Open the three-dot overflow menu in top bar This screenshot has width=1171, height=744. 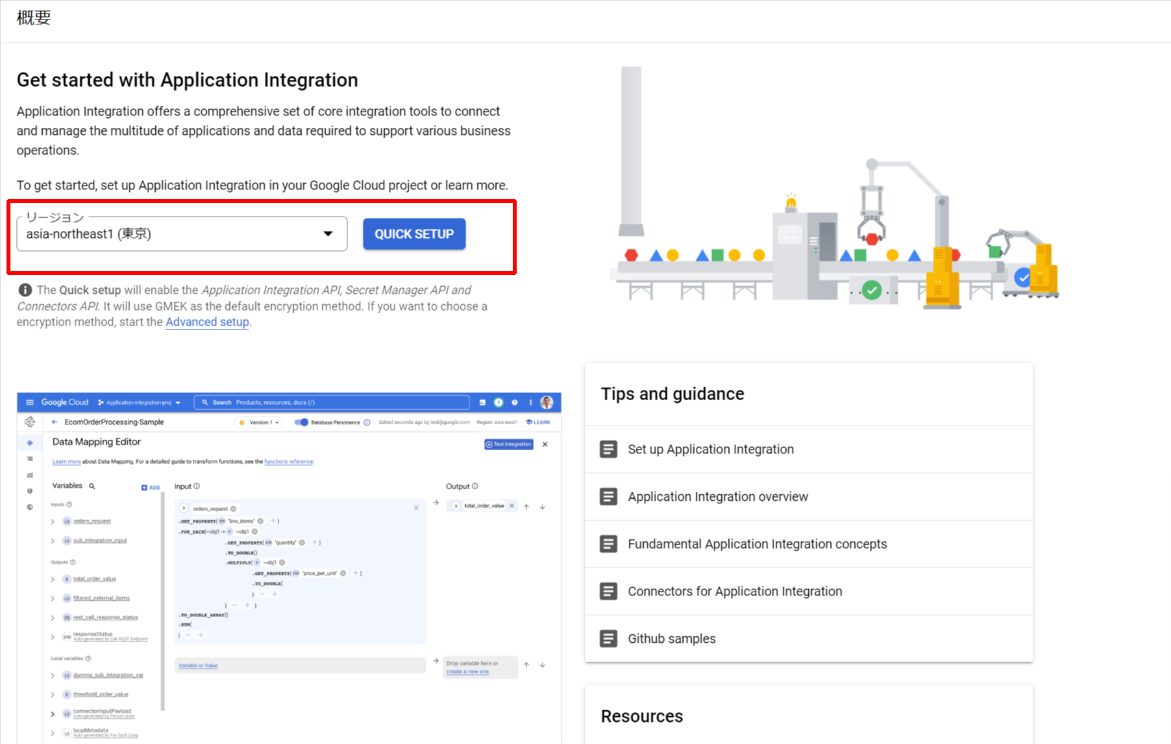[530, 402]
